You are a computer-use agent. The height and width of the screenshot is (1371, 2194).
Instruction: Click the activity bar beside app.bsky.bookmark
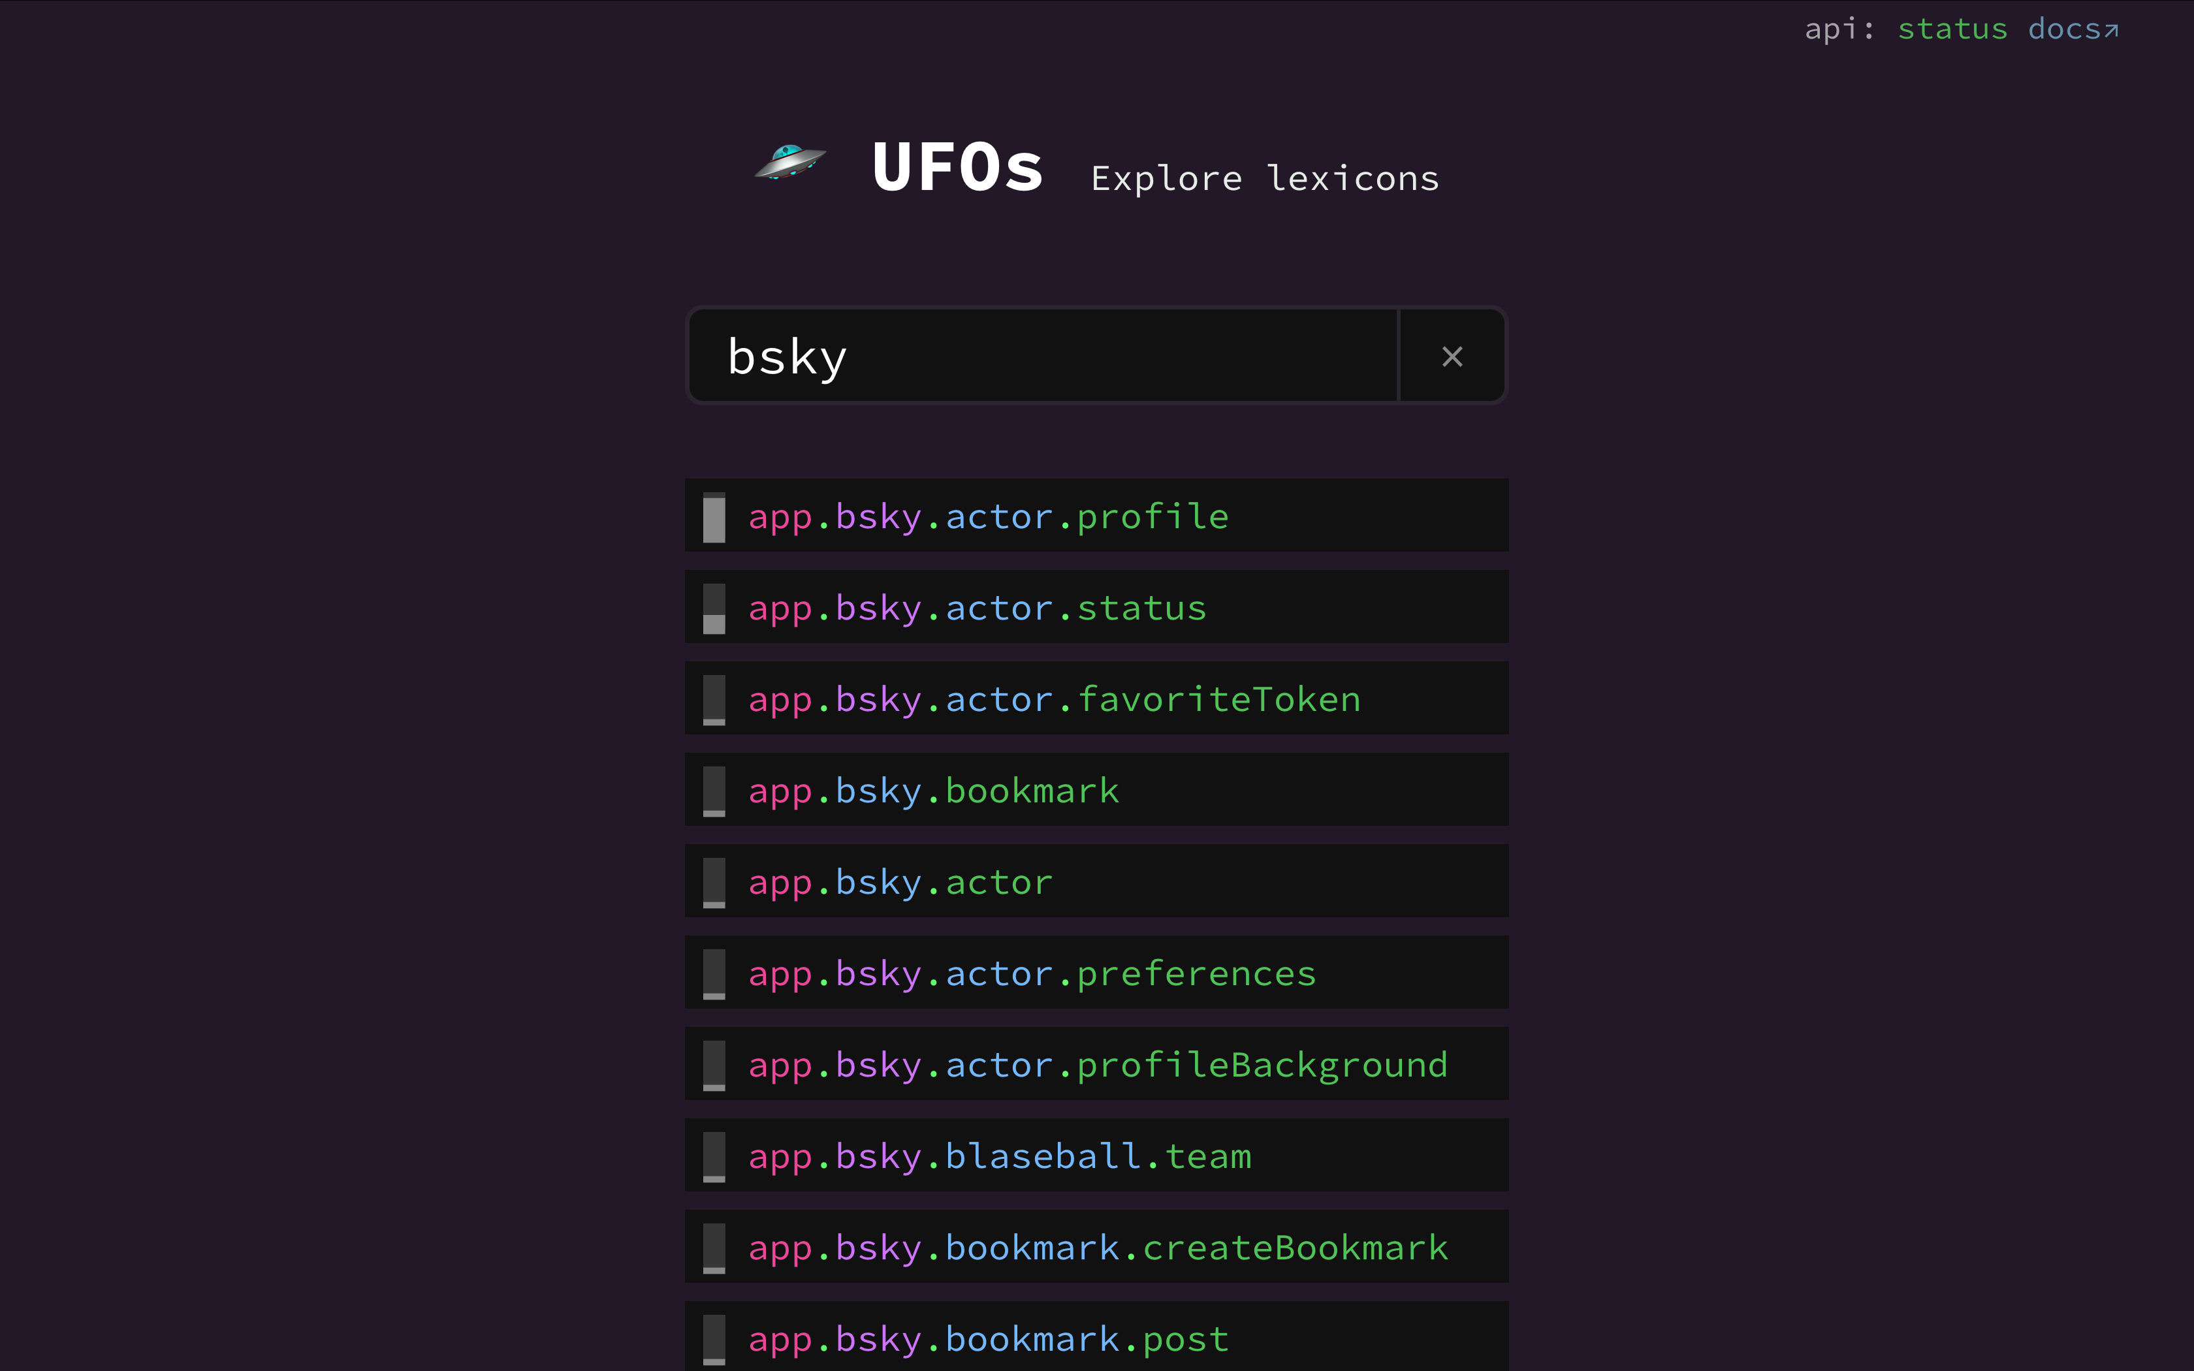714,791
